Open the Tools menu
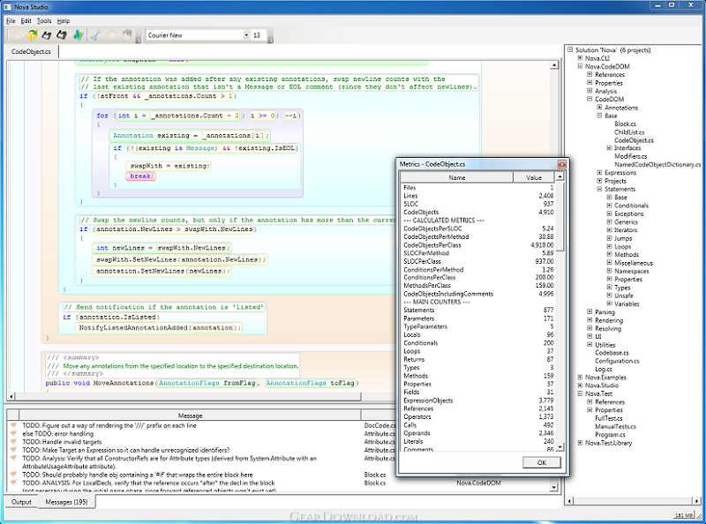The image size is (706, 524). 44,20
